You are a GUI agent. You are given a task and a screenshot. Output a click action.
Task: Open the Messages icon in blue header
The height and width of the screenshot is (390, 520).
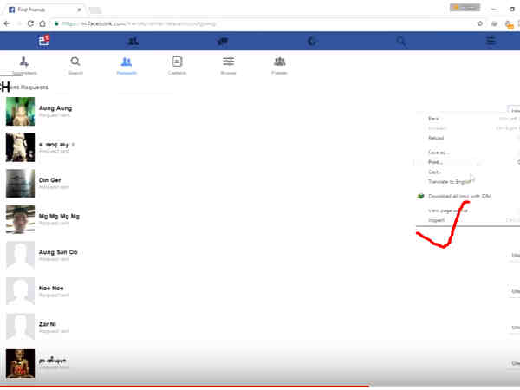[x=223, y=41]
